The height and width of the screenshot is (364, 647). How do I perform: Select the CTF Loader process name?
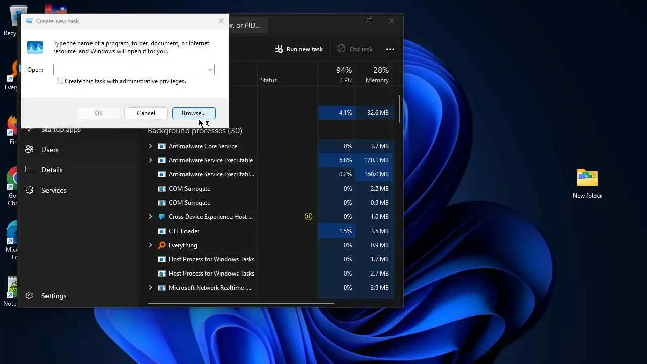click(x=184, y=231)
